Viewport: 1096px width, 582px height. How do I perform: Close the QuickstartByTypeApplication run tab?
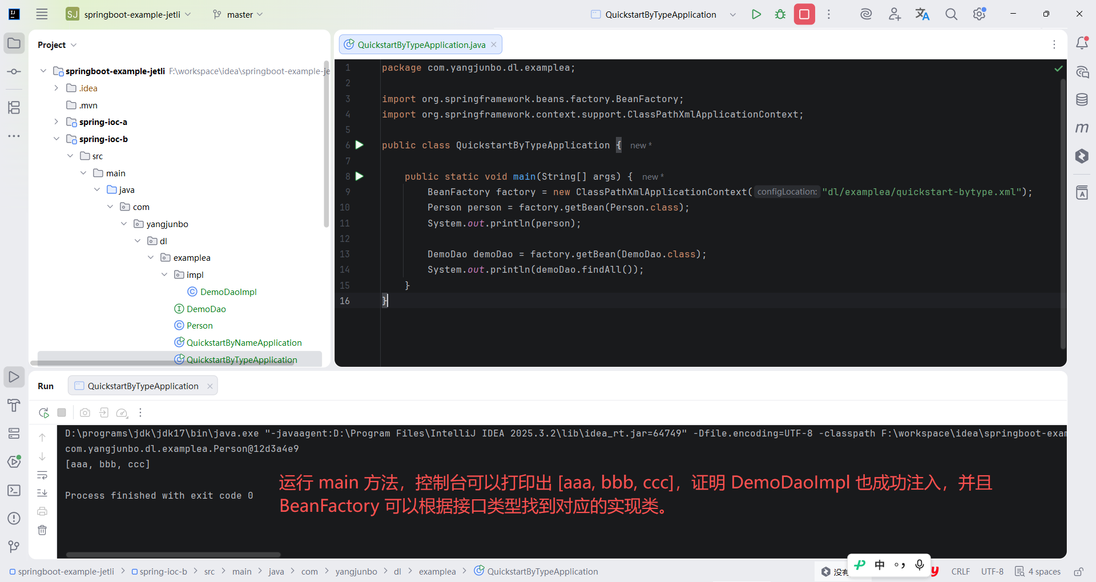[210, 386]
